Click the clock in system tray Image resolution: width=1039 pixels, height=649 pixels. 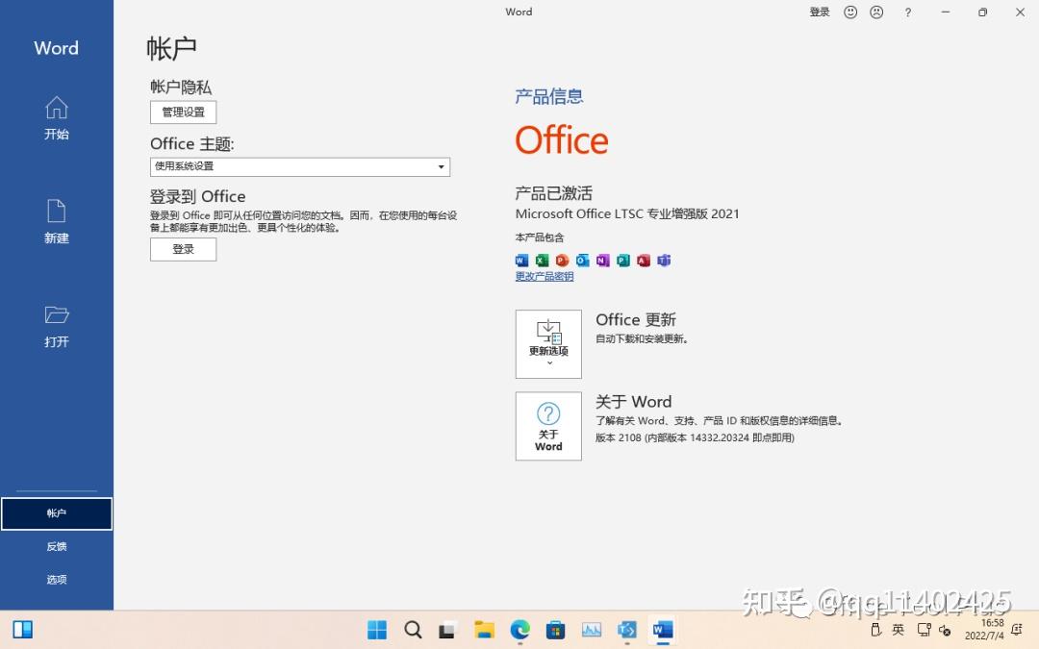click(985, 630)
